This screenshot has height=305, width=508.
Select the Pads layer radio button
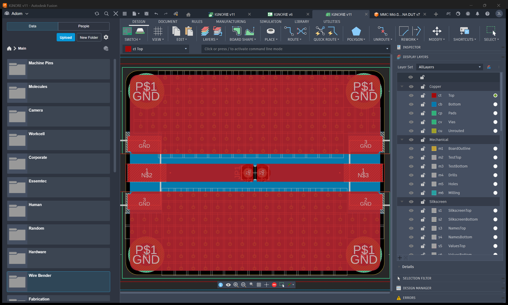pos(495,113)
